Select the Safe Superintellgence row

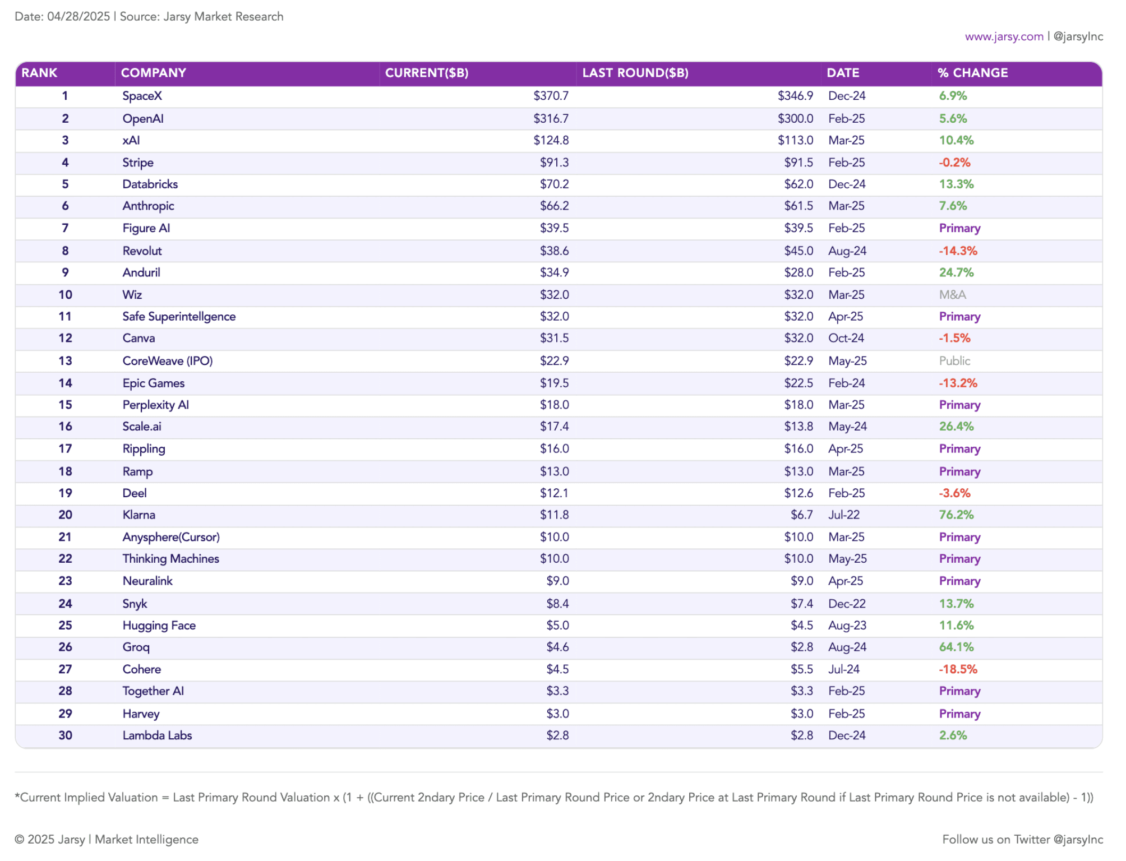coord(559,317)
